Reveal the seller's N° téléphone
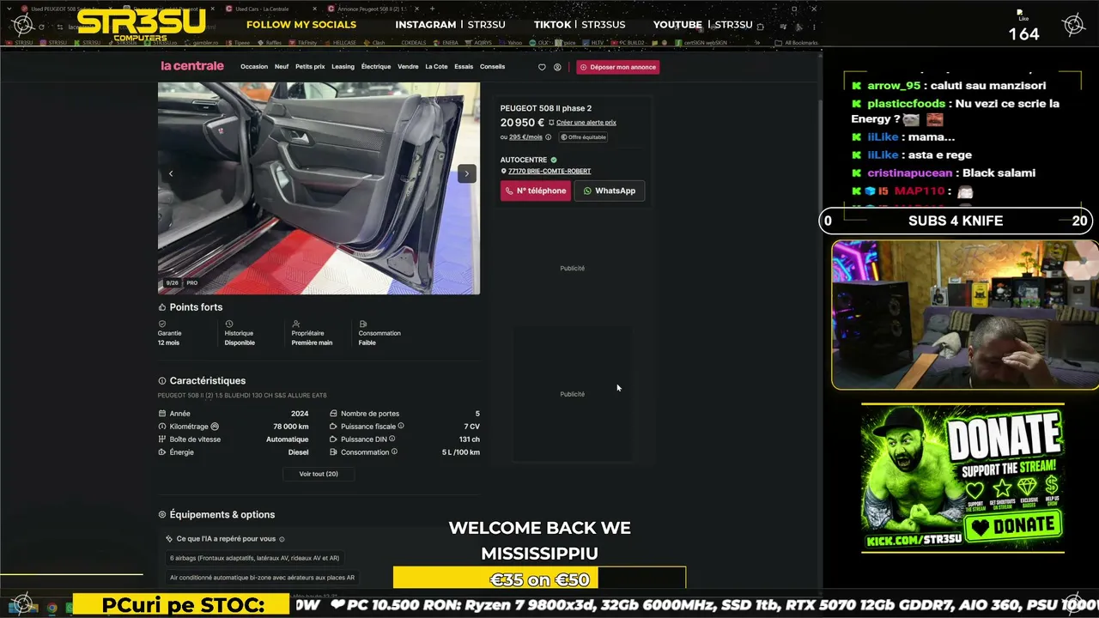The image size is (1099, 618). [536, 191]
